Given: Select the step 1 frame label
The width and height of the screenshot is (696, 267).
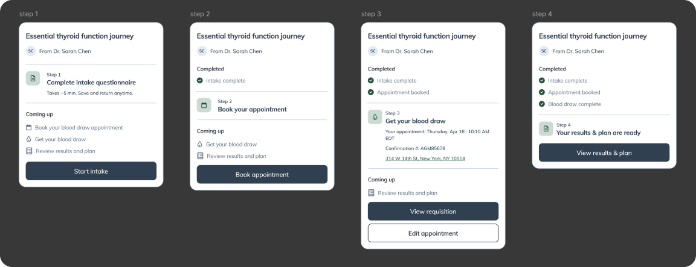Looking at the screenshot, I should [29, 14].
